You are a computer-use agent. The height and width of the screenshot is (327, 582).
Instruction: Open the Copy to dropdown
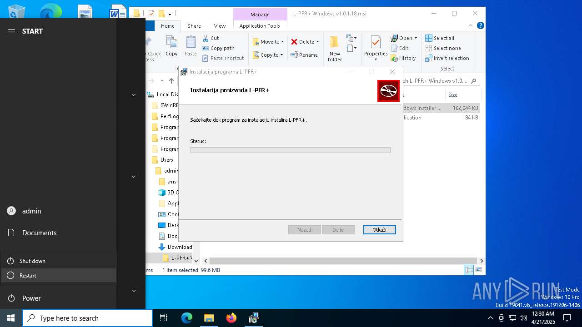pos(268,55)
